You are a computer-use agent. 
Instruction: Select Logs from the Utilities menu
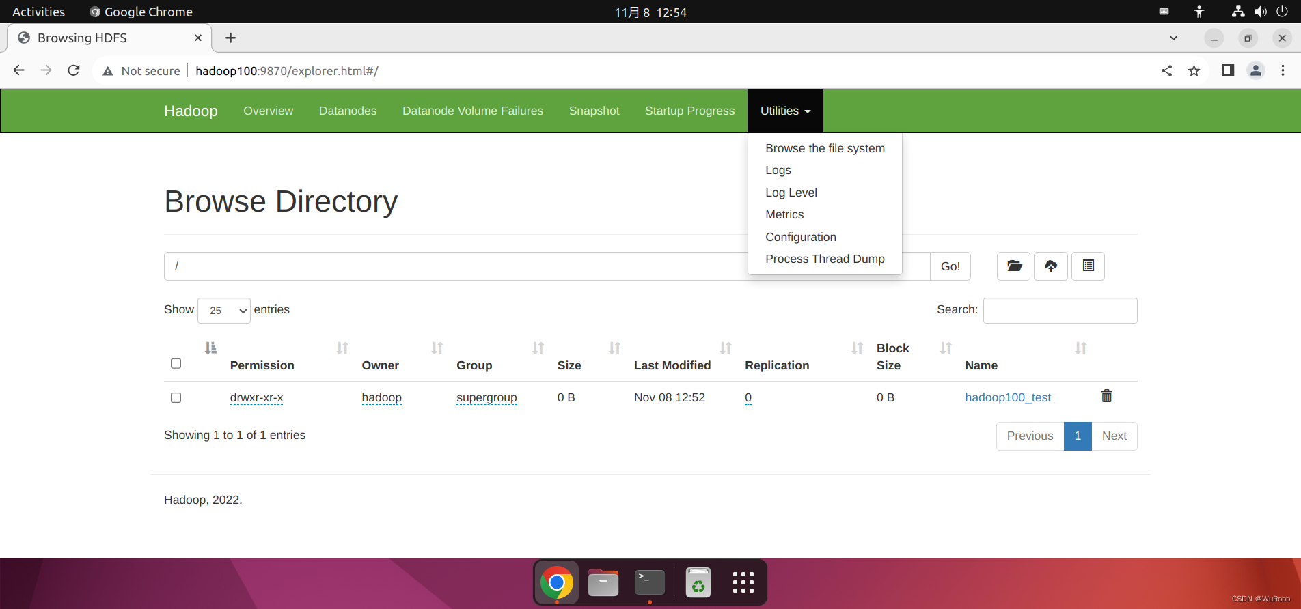[778, 170]
